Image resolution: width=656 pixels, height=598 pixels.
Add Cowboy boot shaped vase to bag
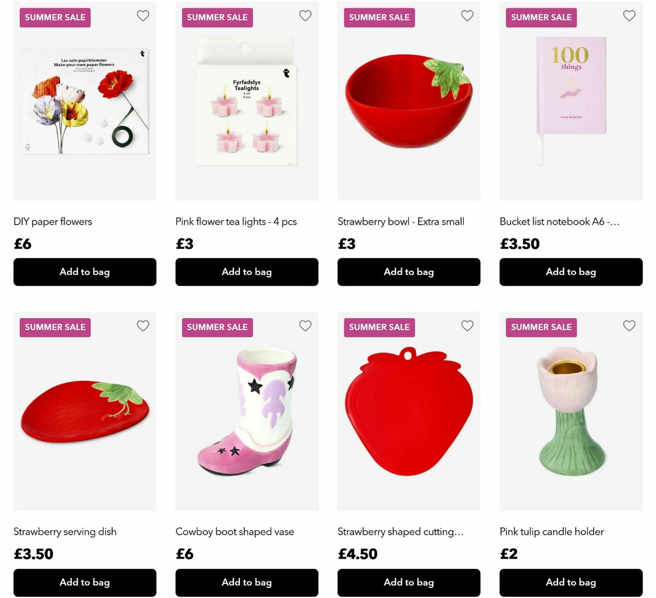(x=247, y=583)
